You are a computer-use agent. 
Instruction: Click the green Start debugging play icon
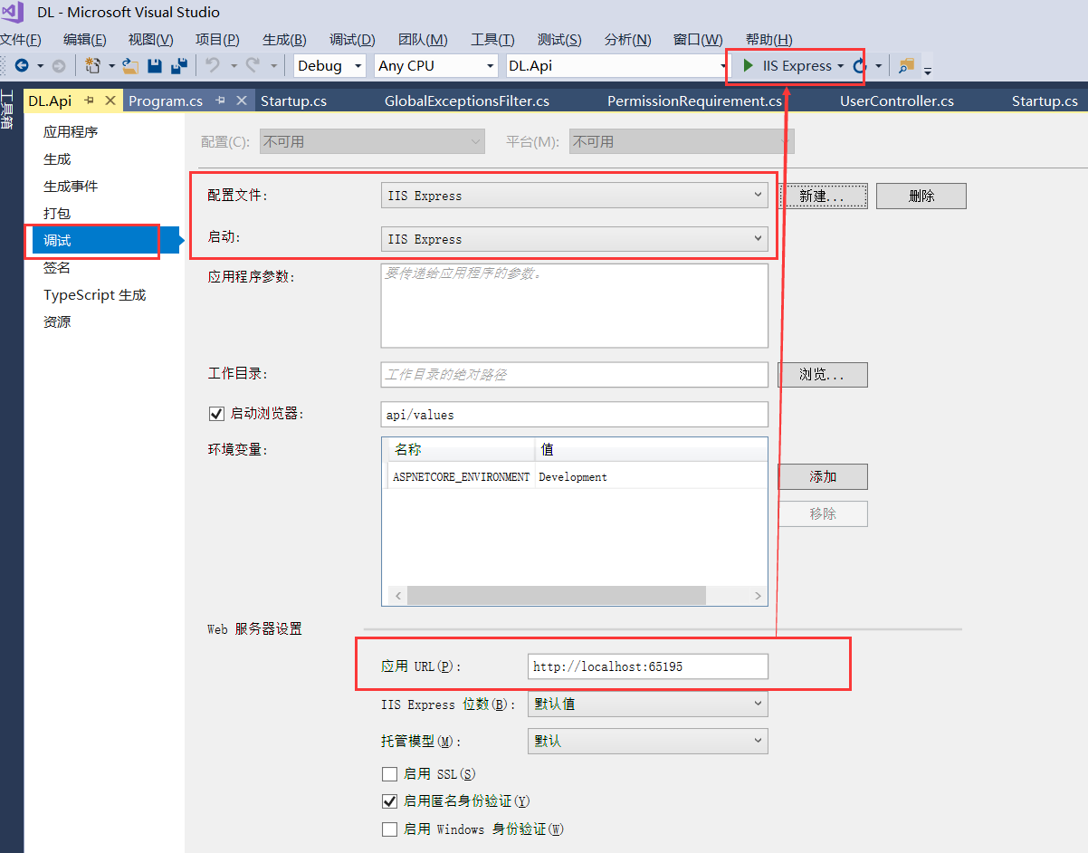pos(749,66)
